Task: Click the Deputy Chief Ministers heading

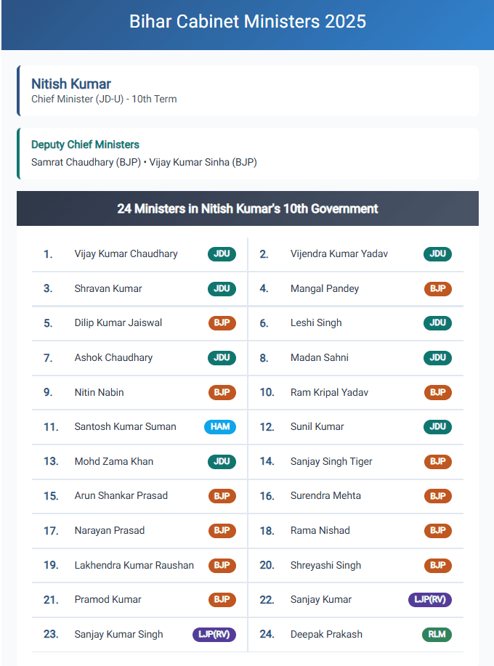Action: tap(85, 145)
